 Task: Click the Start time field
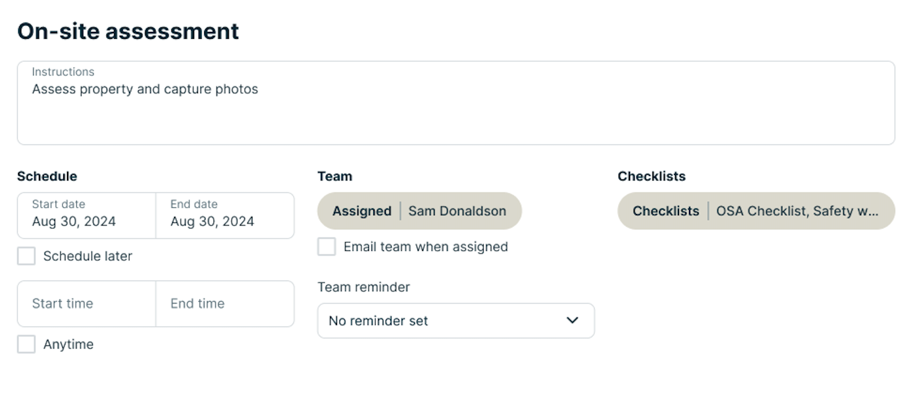(x=86, y=303)
